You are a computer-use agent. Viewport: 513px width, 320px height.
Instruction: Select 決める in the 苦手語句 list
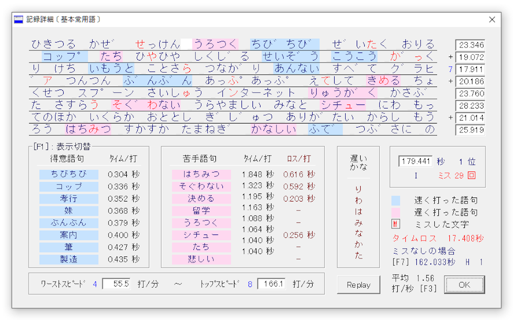pyautogui.click(x=201, y=198)
